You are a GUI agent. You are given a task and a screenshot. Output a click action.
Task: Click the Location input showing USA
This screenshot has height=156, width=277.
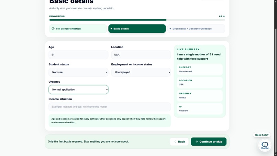tap(141, 55)
